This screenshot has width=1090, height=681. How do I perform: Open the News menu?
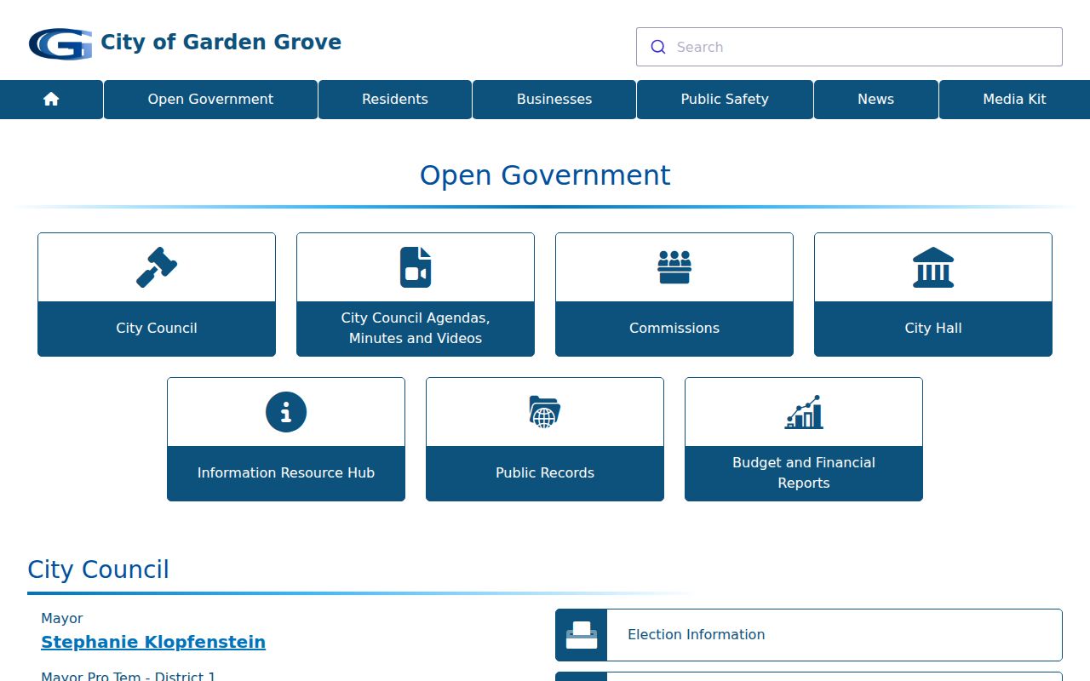[x=876, y=100]
